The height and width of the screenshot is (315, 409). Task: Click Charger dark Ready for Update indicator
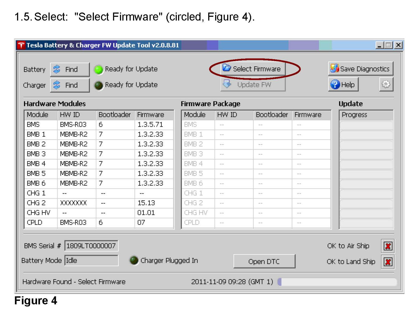[99, 85]
